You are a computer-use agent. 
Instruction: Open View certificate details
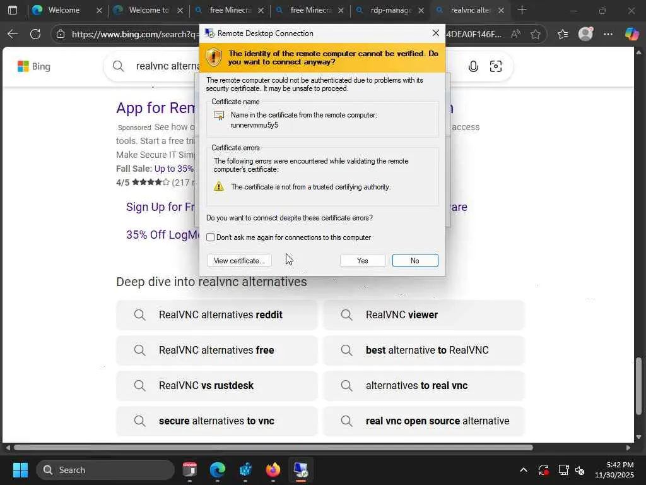click(239, 261)
